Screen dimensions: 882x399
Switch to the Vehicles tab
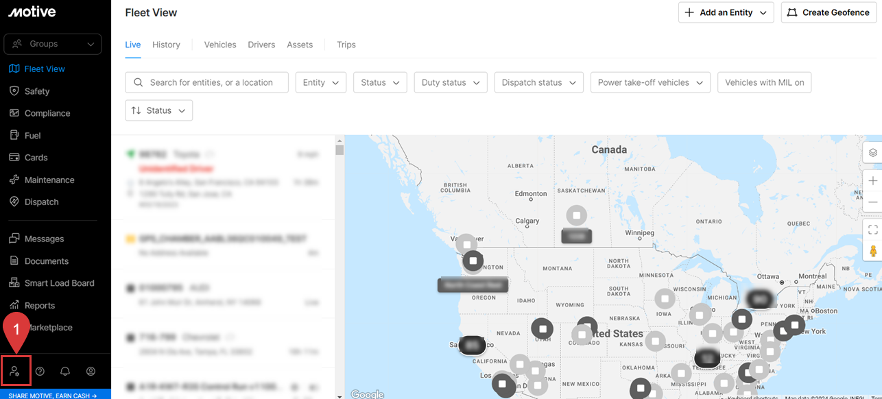pyautogui.click(x=220, y=45)
